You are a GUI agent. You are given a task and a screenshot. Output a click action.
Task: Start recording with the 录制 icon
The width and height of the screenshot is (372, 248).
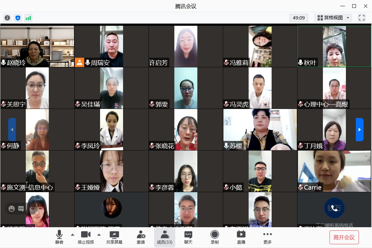214,237
